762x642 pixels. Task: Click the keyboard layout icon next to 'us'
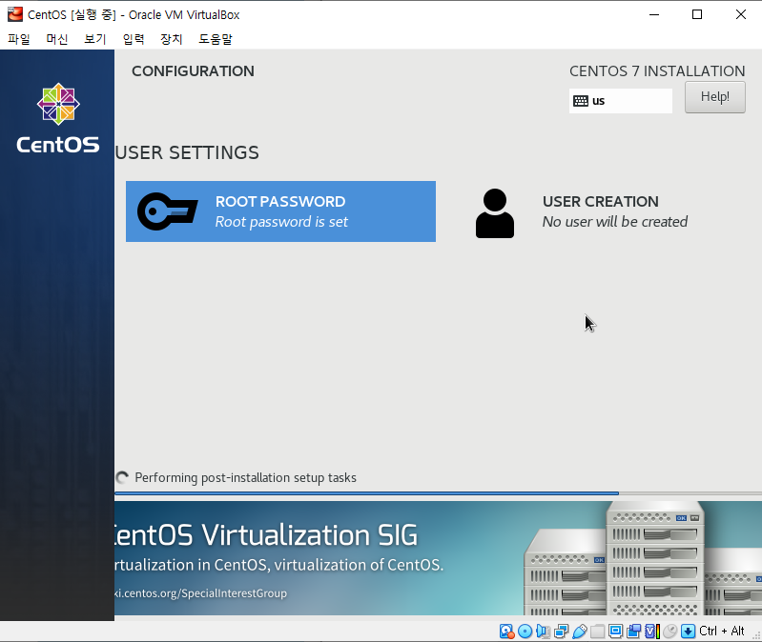[x=581, y=101]
